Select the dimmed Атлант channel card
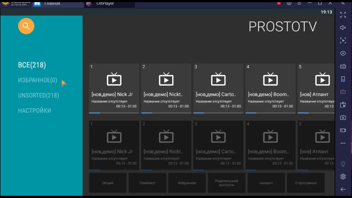 (316, 145)
